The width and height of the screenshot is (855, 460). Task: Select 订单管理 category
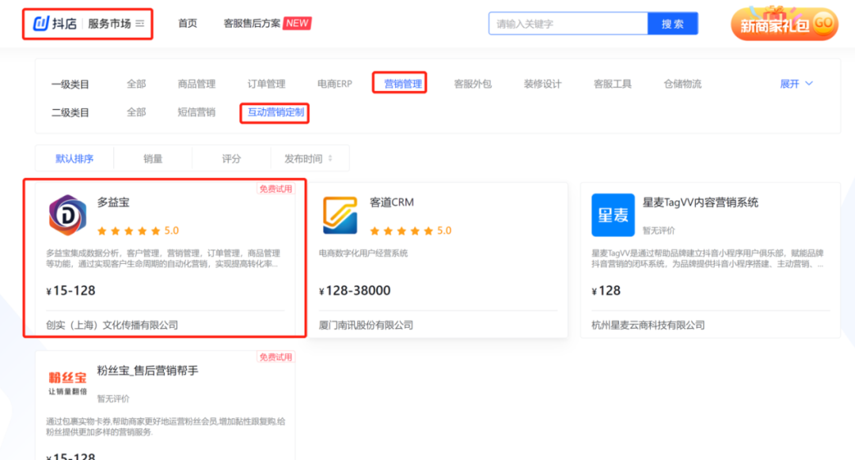pos(267,84)
